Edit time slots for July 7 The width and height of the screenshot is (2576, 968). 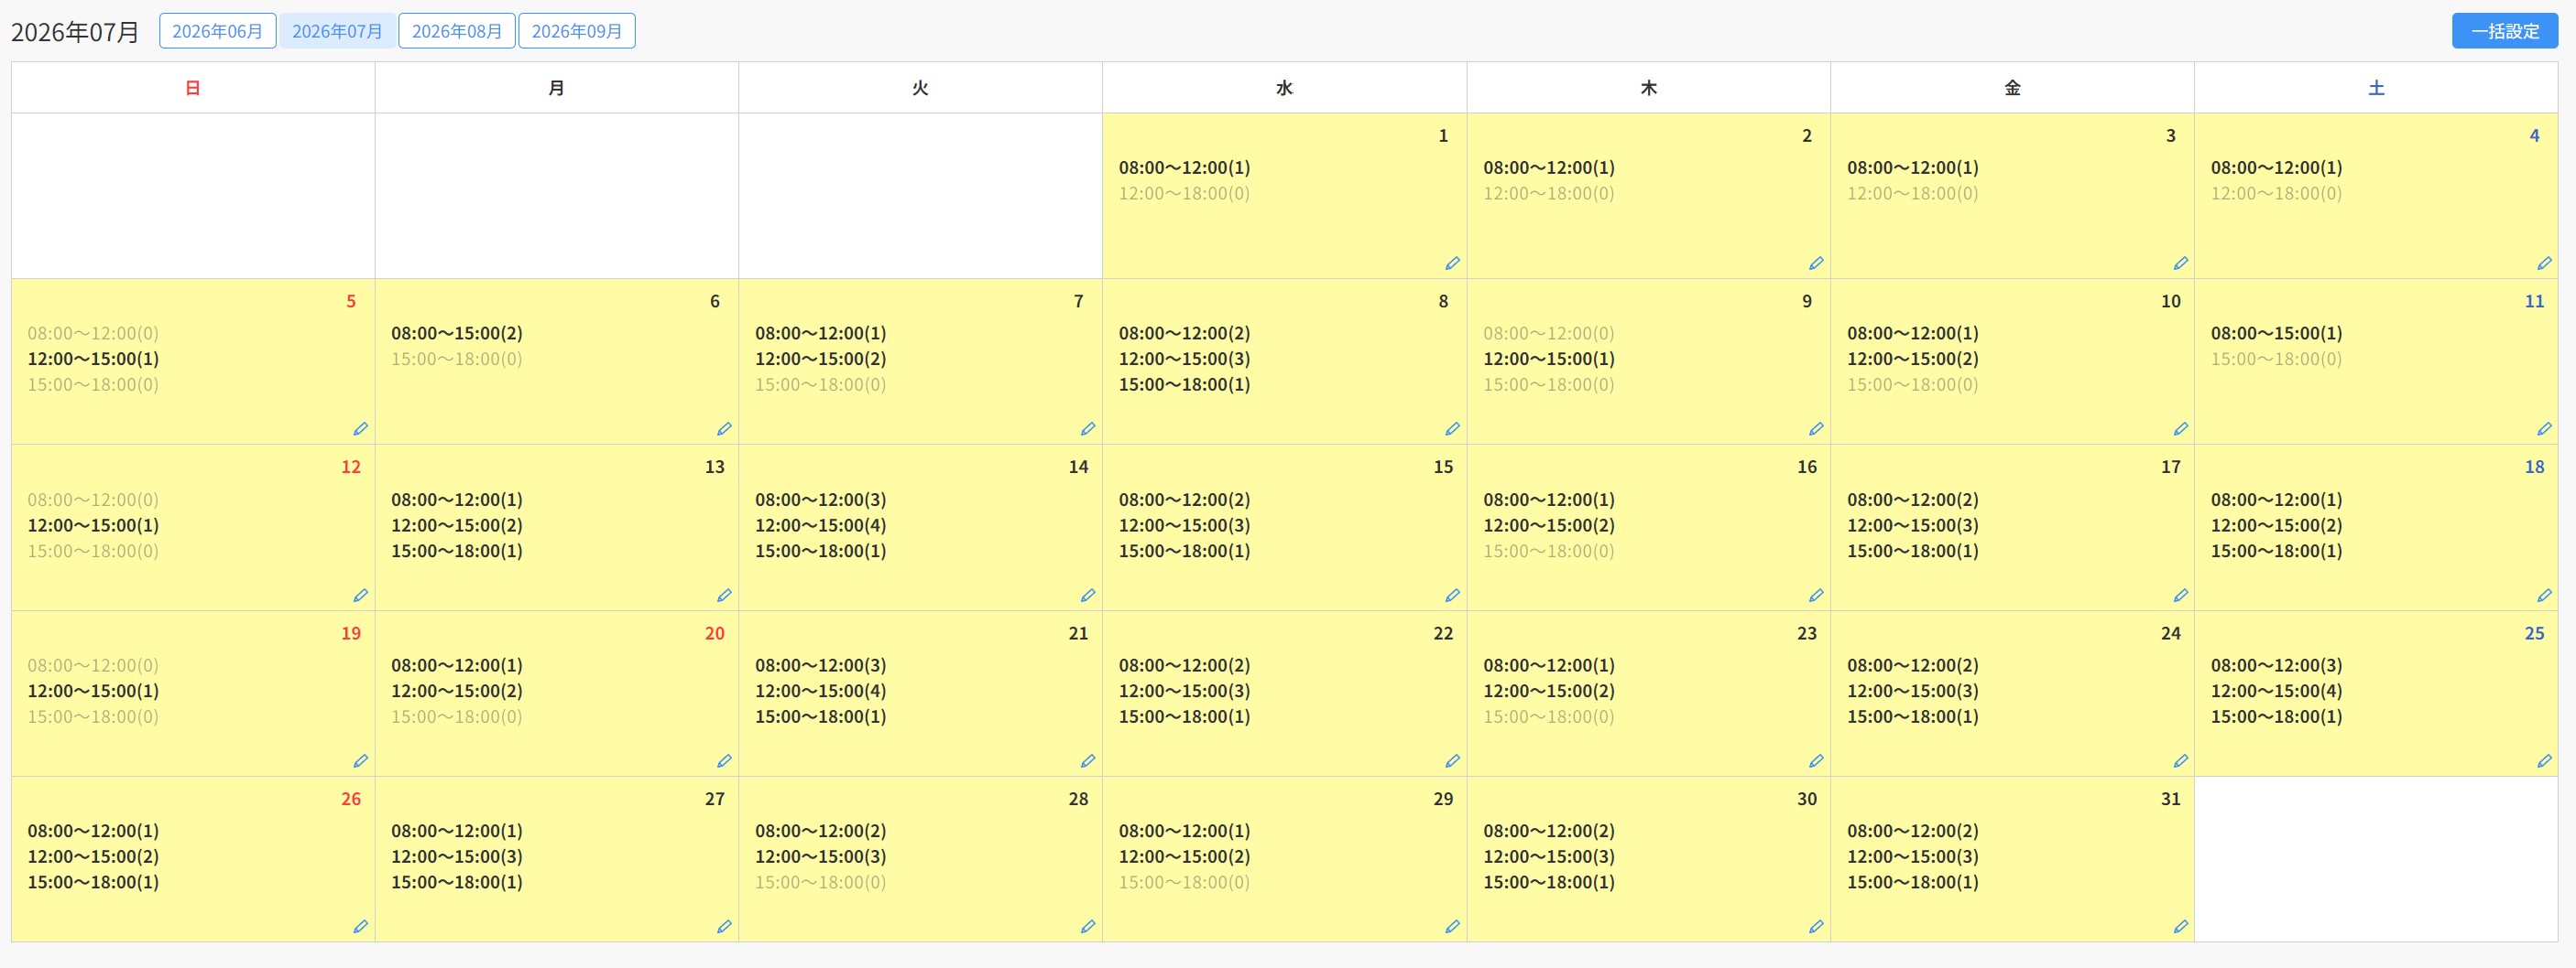click(1088, 429)
